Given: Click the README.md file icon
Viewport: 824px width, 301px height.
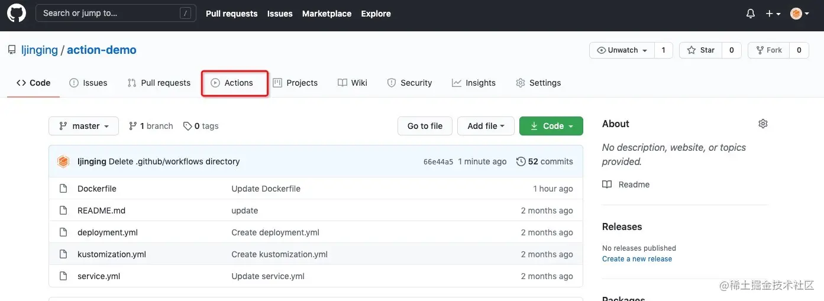Looking at the screenshot, I should tap(63, 211).
